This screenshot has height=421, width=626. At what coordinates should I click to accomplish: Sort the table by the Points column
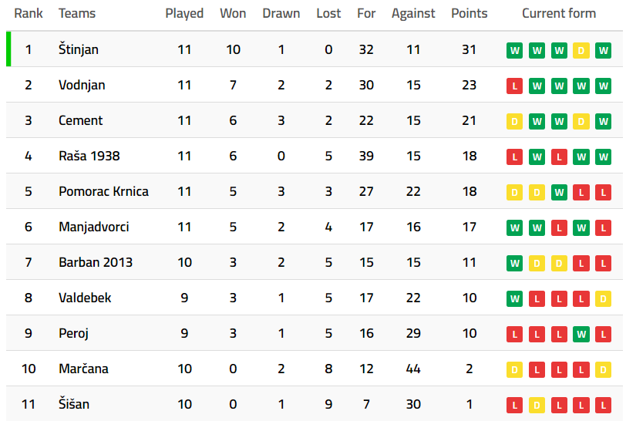tap(469, 13)
